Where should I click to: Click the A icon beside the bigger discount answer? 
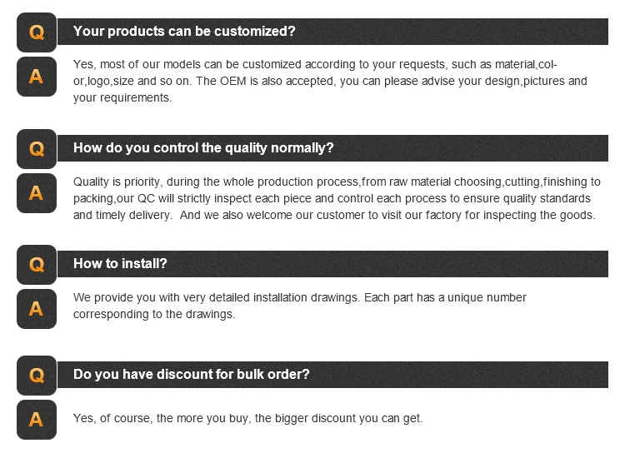37,420
